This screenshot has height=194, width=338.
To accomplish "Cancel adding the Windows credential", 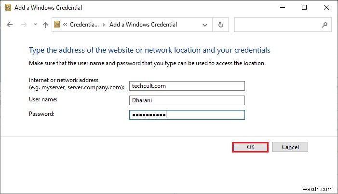I will click(290, 147).
